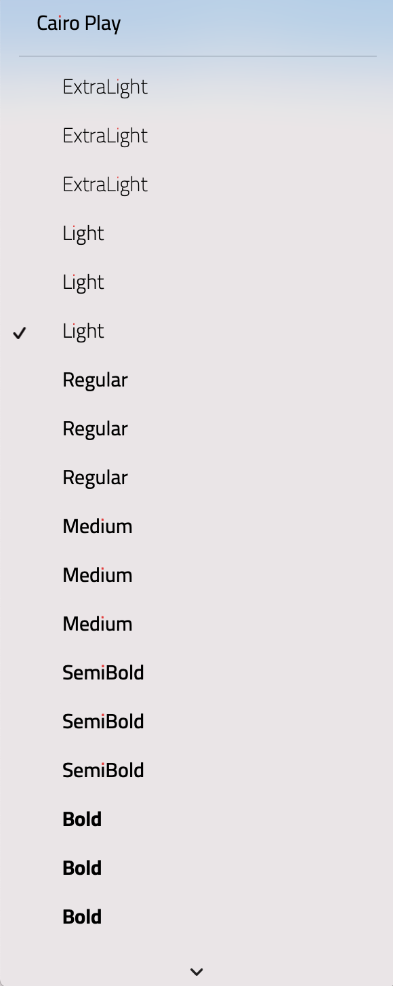The image size is (393, 986).
Task: Select the first SemiBold weight
Action: point(103,672)
